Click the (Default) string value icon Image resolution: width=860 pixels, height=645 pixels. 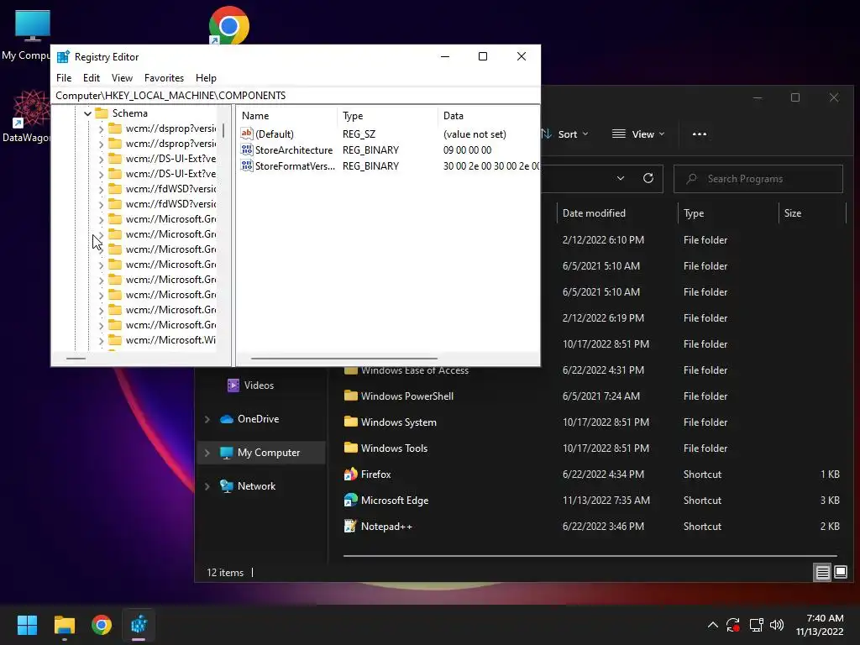point(247,134)
